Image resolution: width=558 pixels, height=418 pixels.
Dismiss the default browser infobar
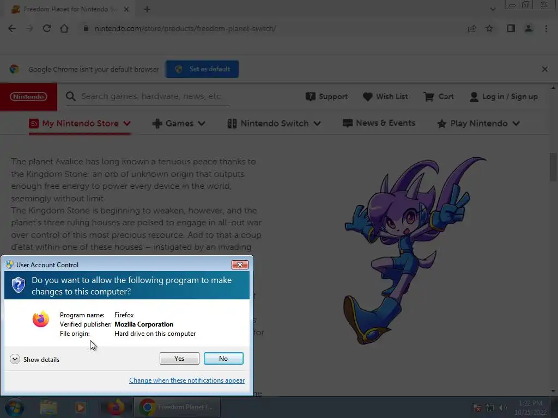click(x=545, y=69)
